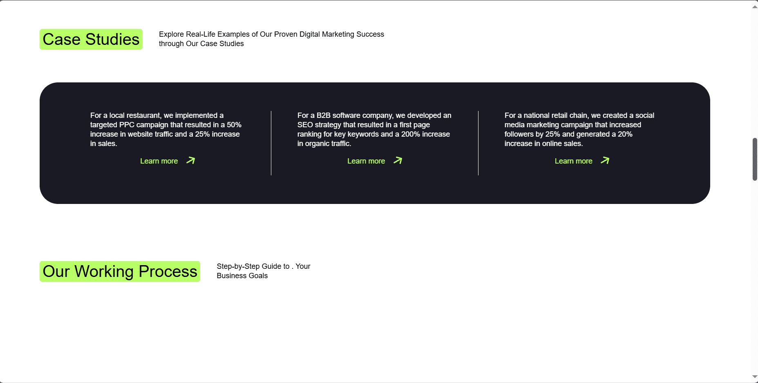
Task: Select the Our Working Process heading
Action: click(x=120, y=272)
